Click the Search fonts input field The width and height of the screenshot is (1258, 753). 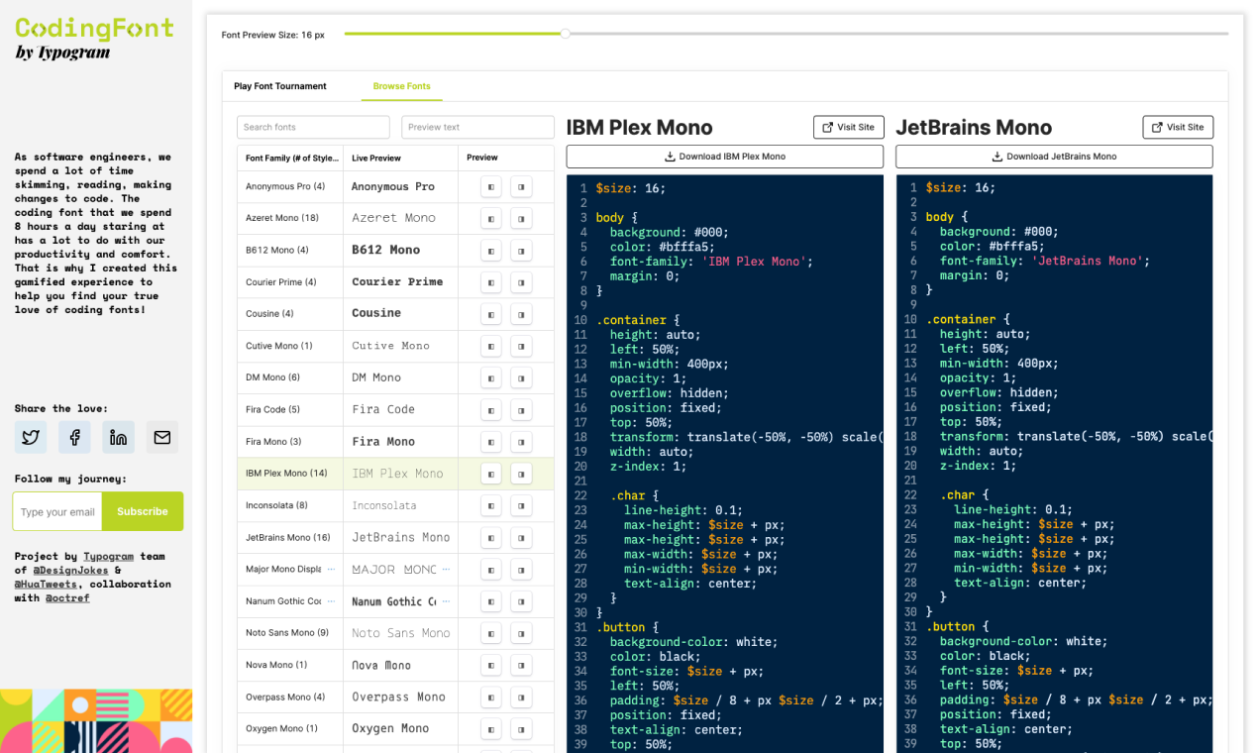coord(312,127)
